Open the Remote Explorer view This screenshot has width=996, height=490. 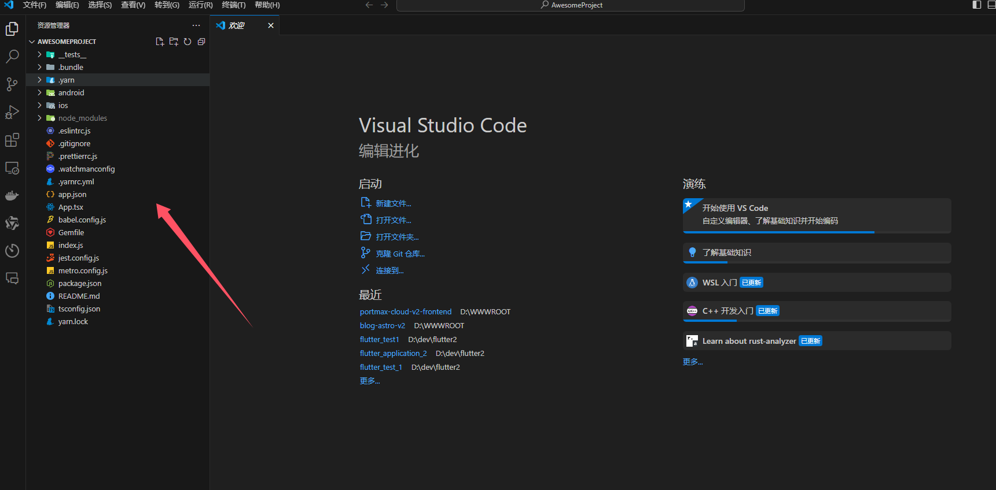12,168
